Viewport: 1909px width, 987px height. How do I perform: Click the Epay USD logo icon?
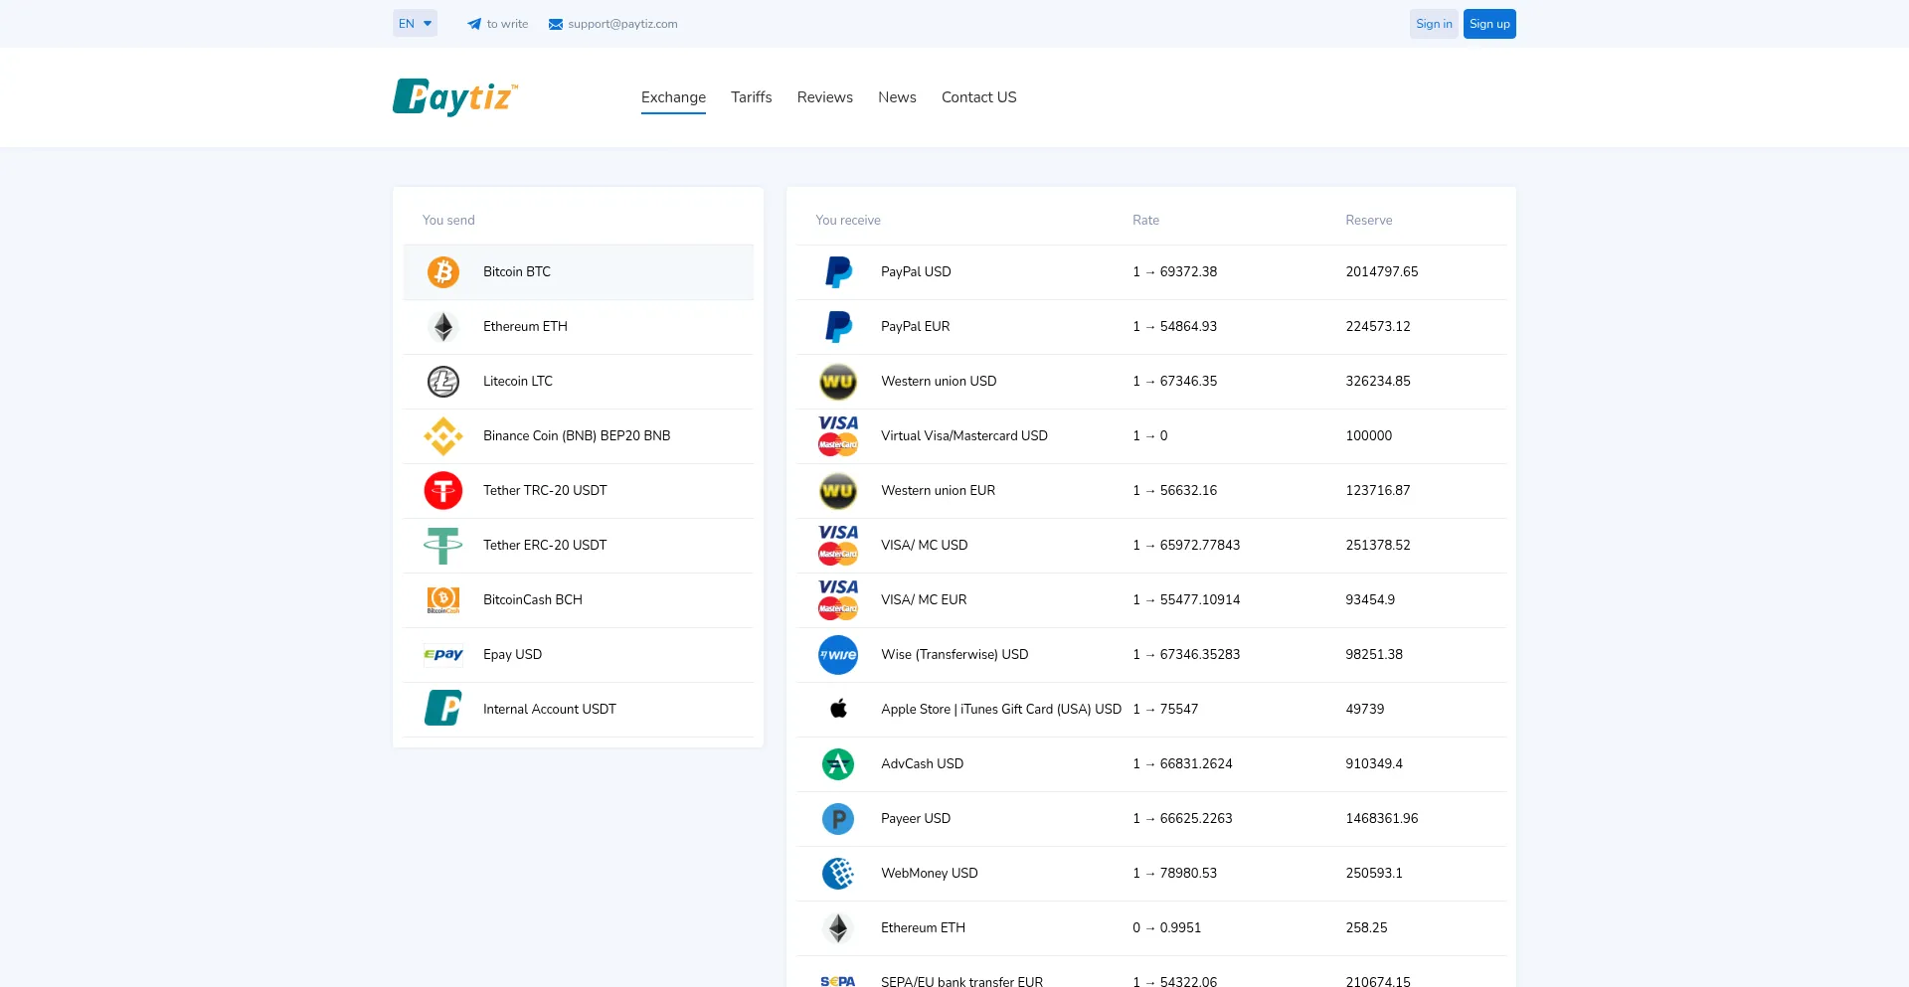(443, 655)
